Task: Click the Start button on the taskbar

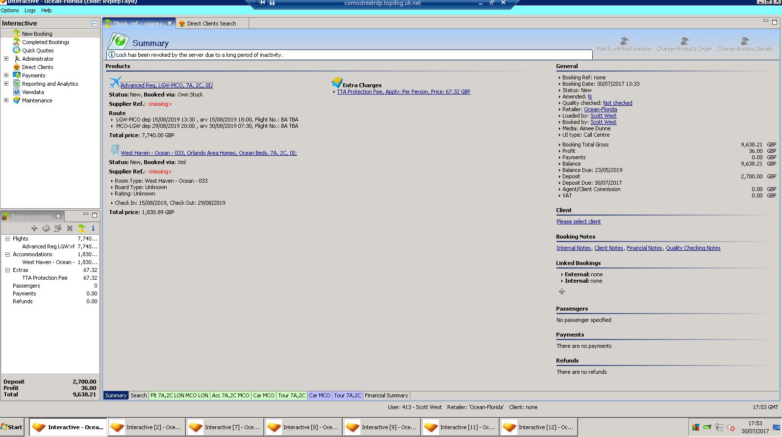Action: (12, 427)
